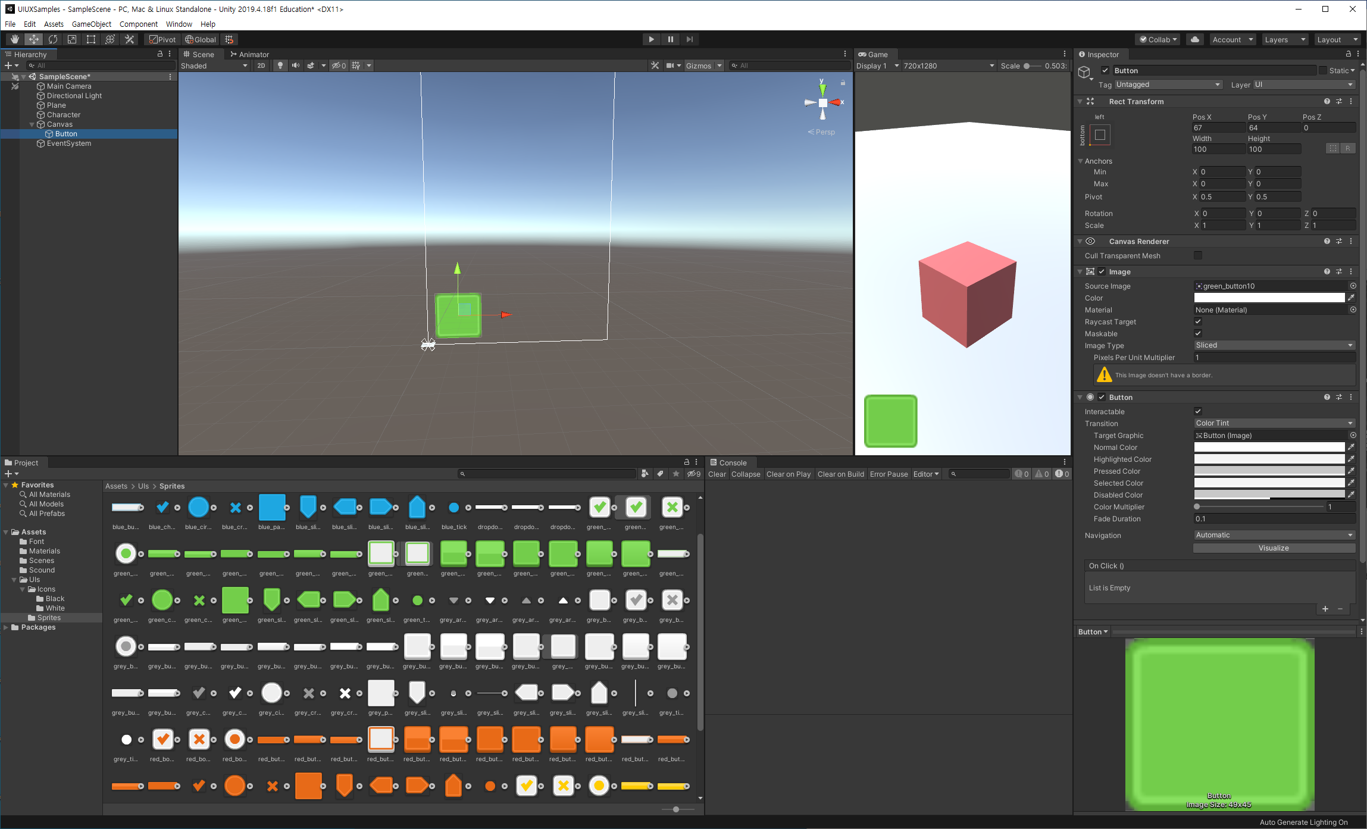Open the GameObject menu
Viewport: 1367px width, 829px height.
coord(91,24)
